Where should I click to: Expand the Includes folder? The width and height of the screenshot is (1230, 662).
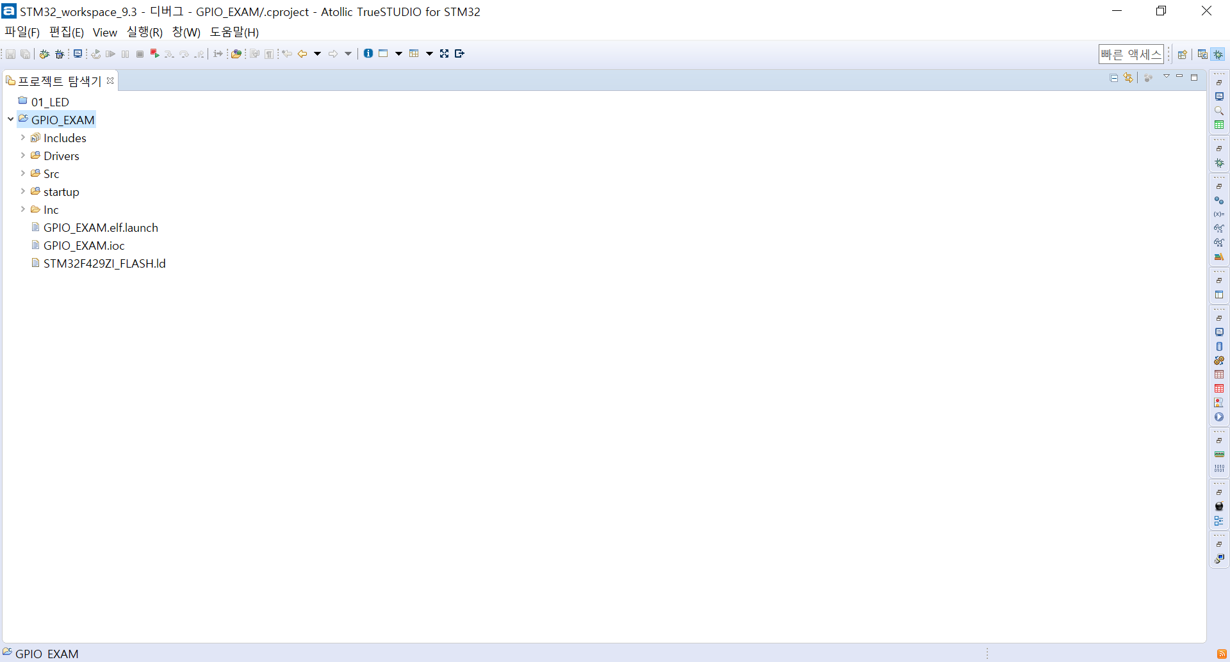(x=23, y=138)
